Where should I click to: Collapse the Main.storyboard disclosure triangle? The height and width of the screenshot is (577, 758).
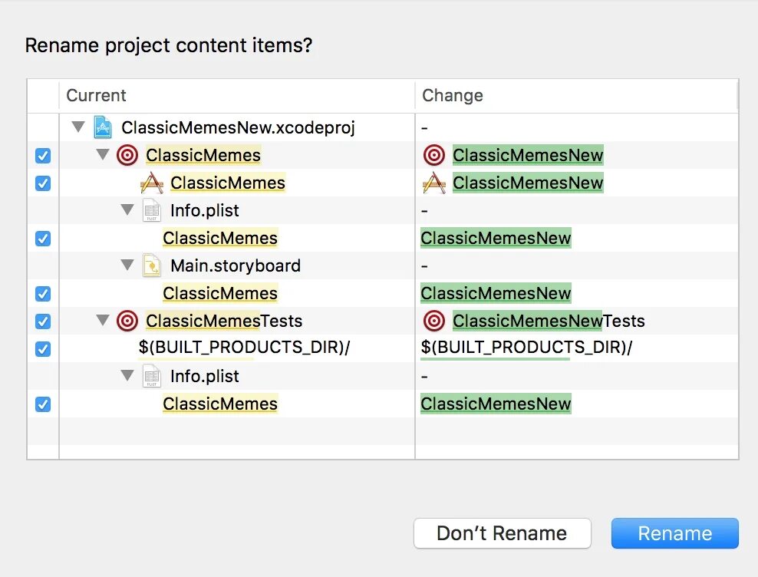(127, 265)
